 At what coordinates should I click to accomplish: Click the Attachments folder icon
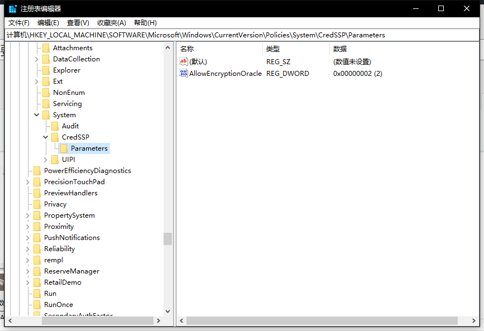46,48
